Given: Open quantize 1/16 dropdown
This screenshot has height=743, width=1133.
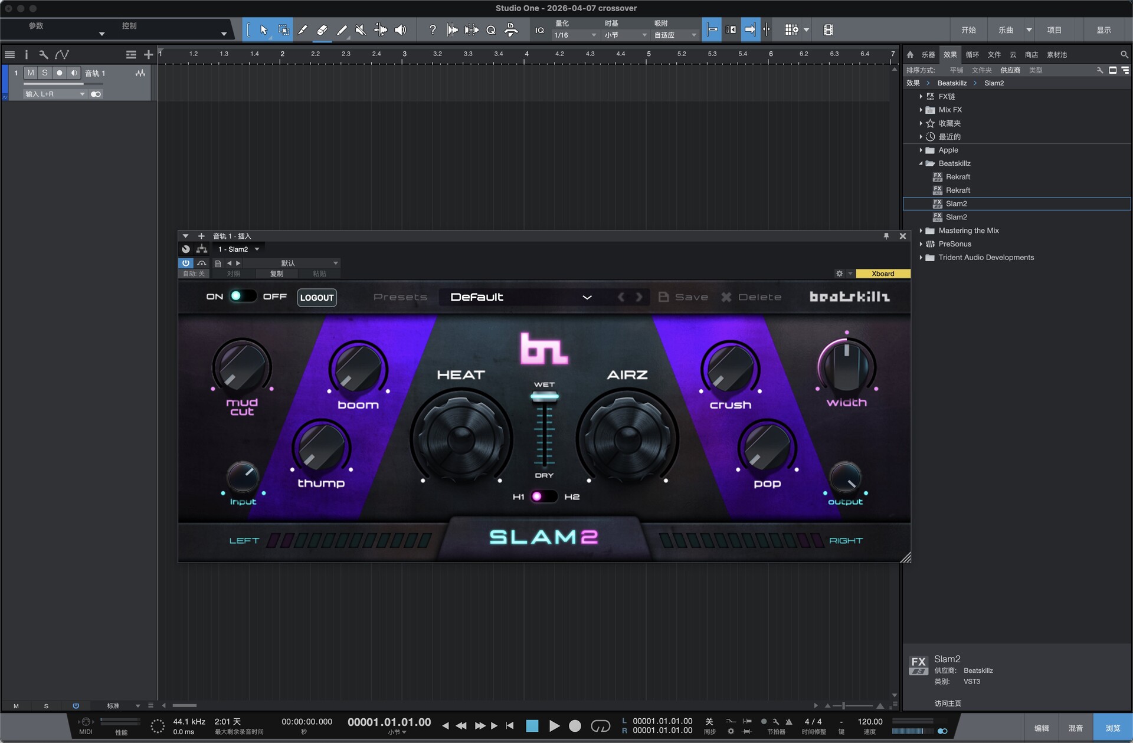Looking at the screenshot, I should pos(575,35).
